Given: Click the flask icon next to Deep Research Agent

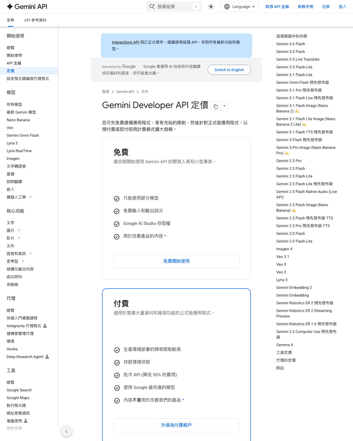Looking at the screenshot, I should pos(47,357).
